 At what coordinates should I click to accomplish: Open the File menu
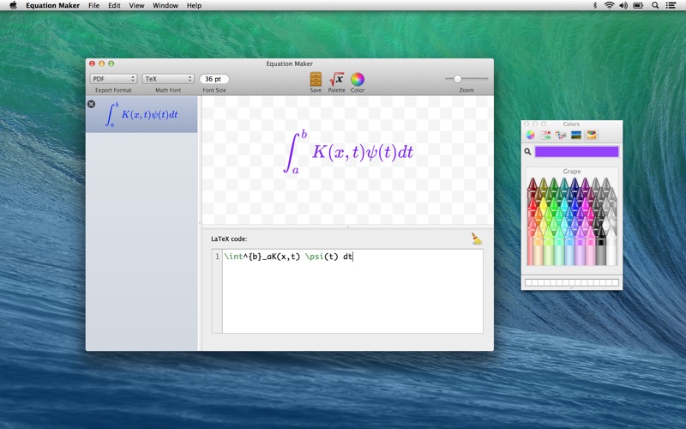(x=93, y=5)
